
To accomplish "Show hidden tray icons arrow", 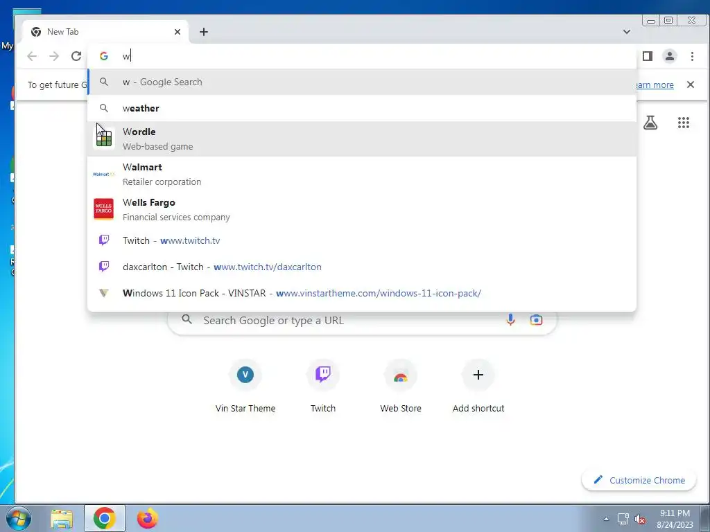I will click(606, 519).
